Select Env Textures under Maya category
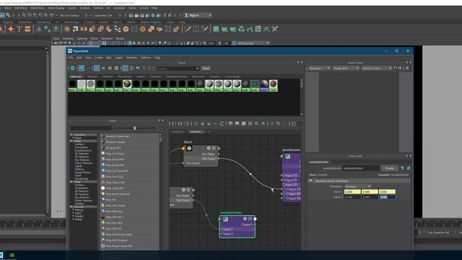The height and width of the screenshot is (260, 462). pos(82,160)
